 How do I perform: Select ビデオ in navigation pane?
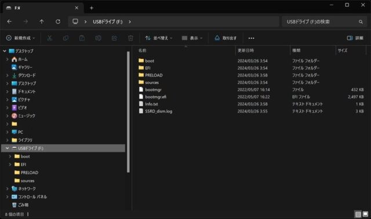tap(23, 108)
